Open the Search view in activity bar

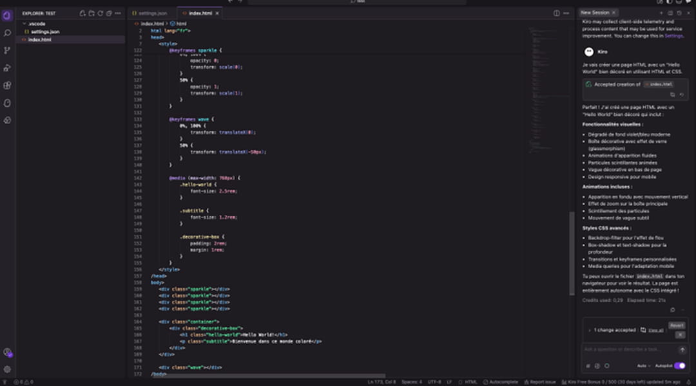7,33
